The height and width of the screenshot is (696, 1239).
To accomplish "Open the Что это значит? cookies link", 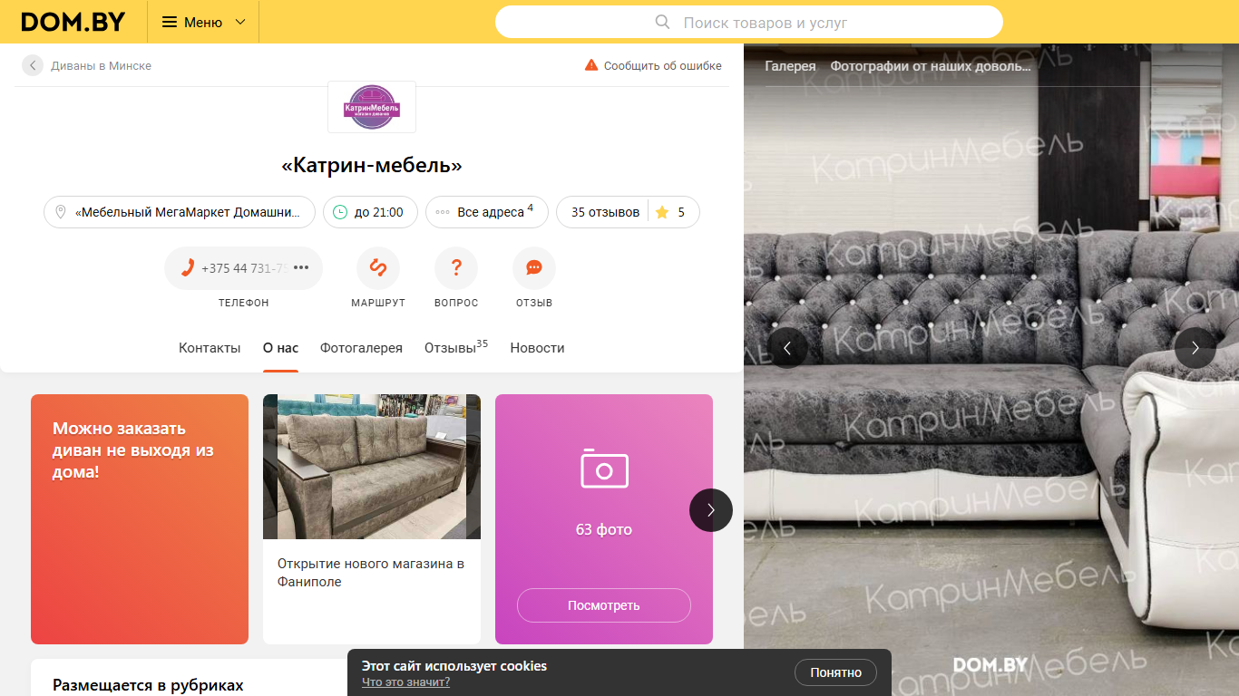I will tap(405, 682).
